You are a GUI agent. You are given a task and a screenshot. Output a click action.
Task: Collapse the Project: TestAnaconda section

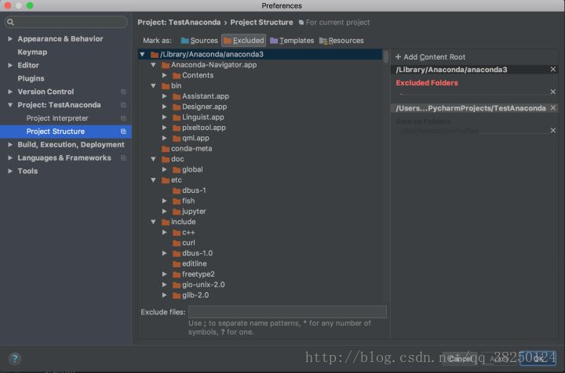(10, 105)
